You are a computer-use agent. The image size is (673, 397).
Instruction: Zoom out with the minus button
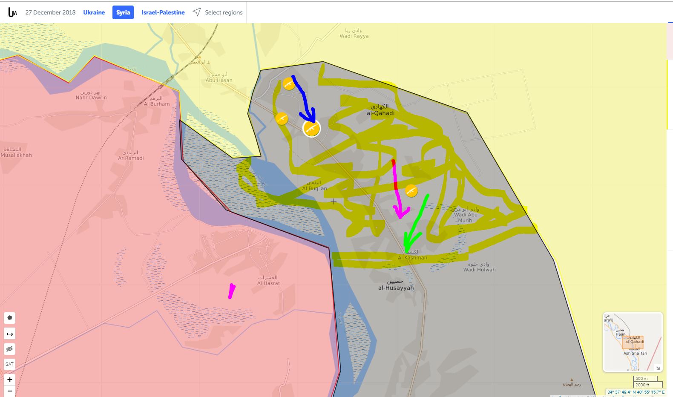coord(9,391)
